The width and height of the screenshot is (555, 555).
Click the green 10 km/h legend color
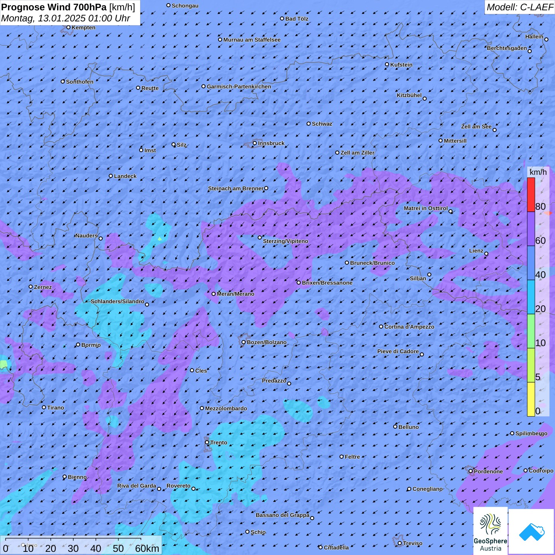click(531, 331)
